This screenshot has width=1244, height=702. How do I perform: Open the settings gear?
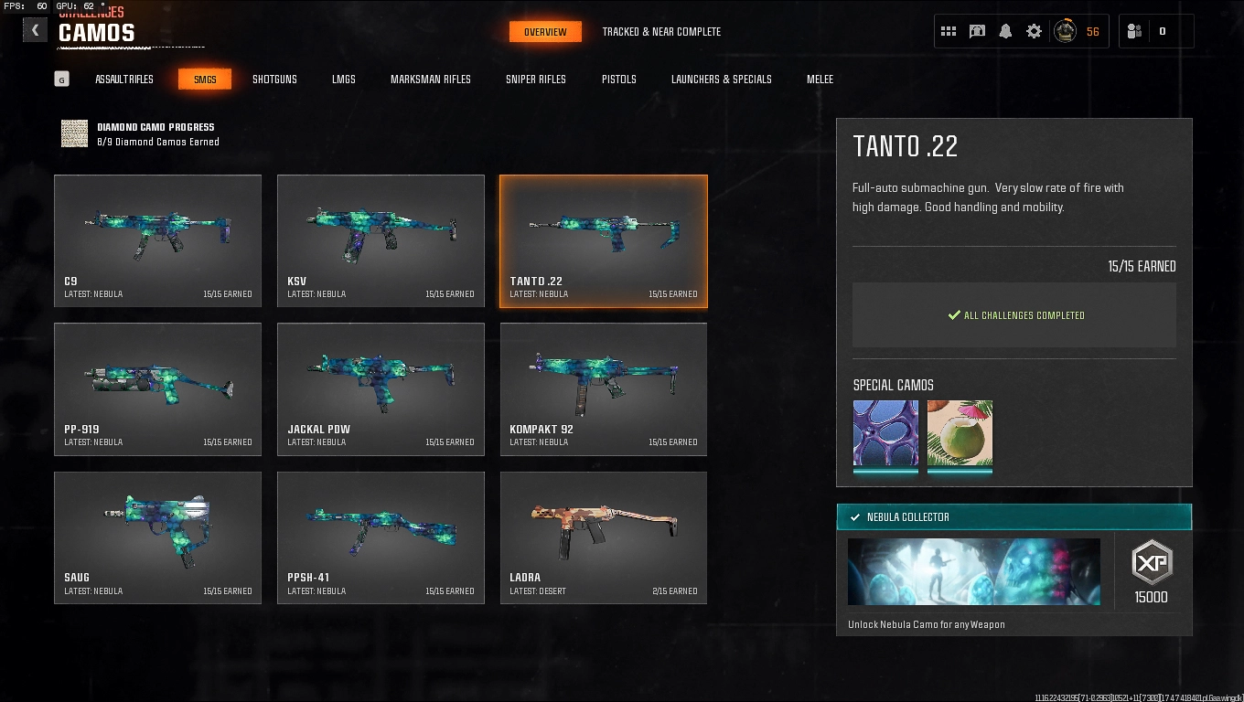click(x=1034, y=31)
